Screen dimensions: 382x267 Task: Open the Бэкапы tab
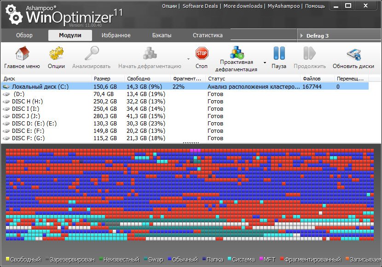(162, 35)
